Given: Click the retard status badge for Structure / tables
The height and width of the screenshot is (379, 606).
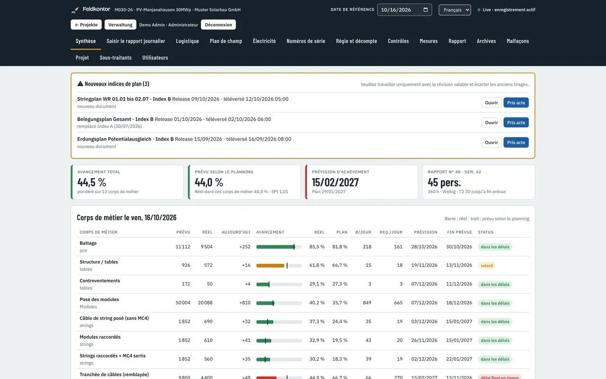Looking at the screenshot, I should click(x=487, y=266).
